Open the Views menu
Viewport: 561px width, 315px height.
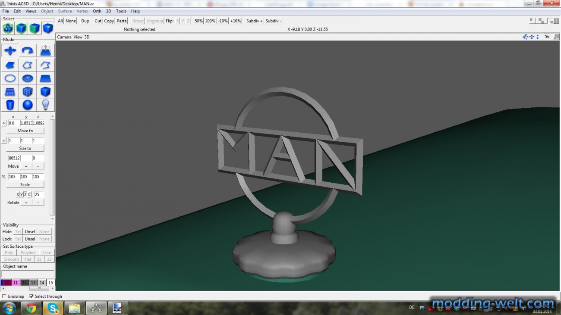click(31, 11)
